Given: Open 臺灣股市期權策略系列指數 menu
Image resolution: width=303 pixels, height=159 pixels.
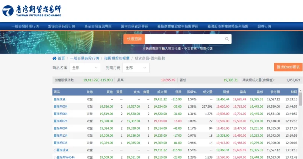Looking at the screenshot, I should pyautogui.click(x=228, y=26).
